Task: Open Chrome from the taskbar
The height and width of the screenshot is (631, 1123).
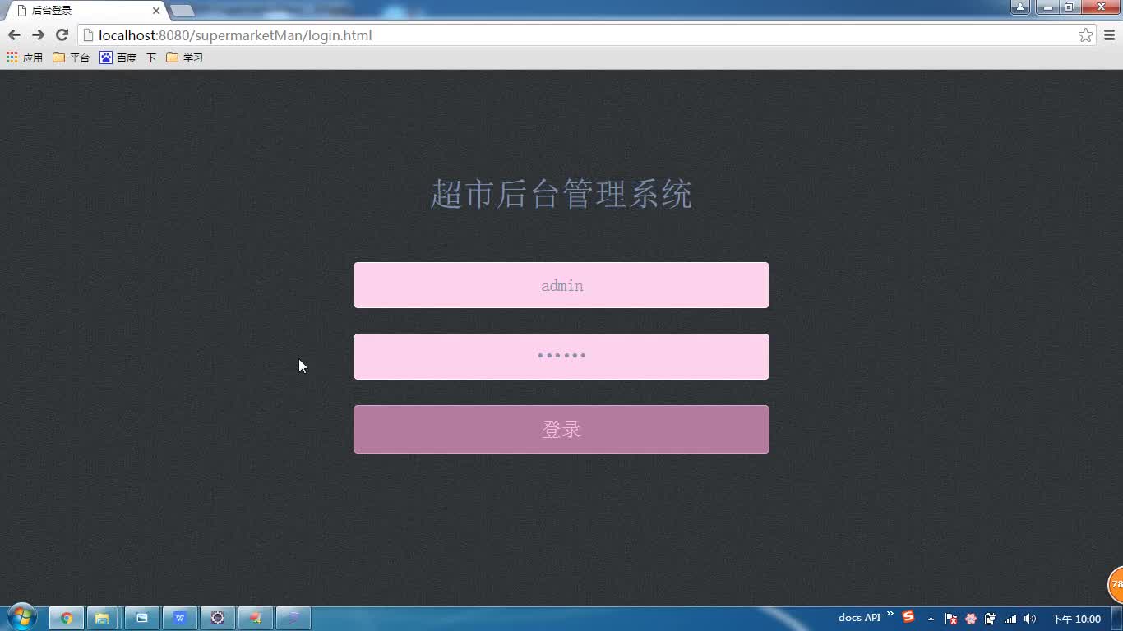Action: pos(67,618)
